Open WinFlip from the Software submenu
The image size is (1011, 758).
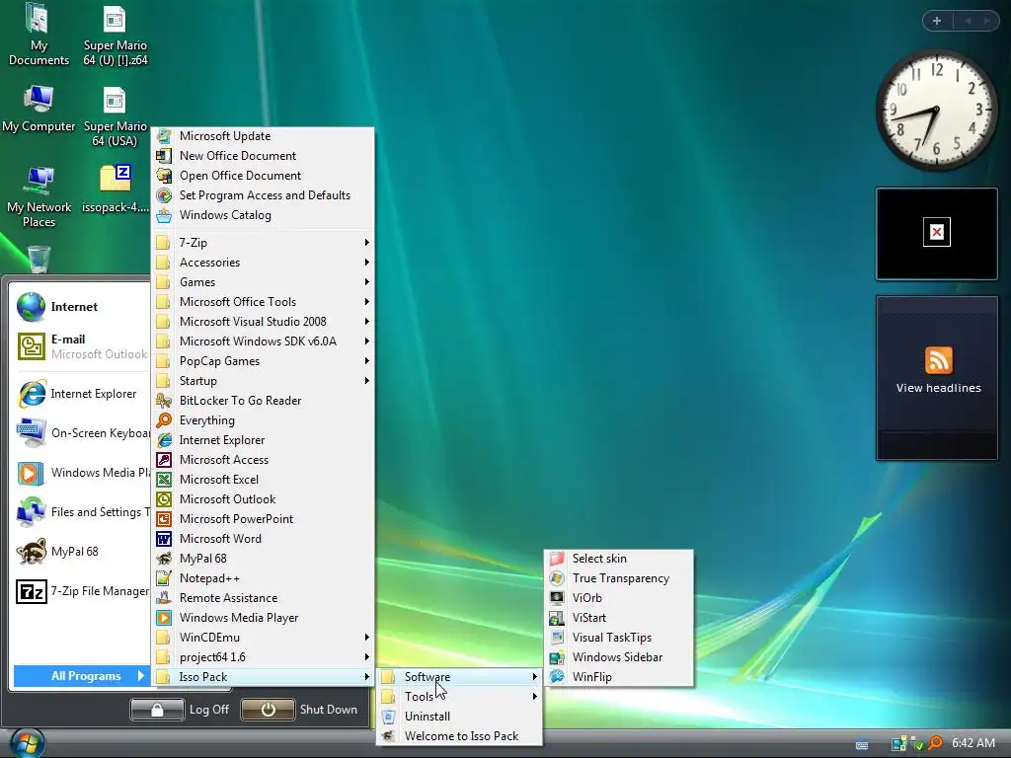618,677
